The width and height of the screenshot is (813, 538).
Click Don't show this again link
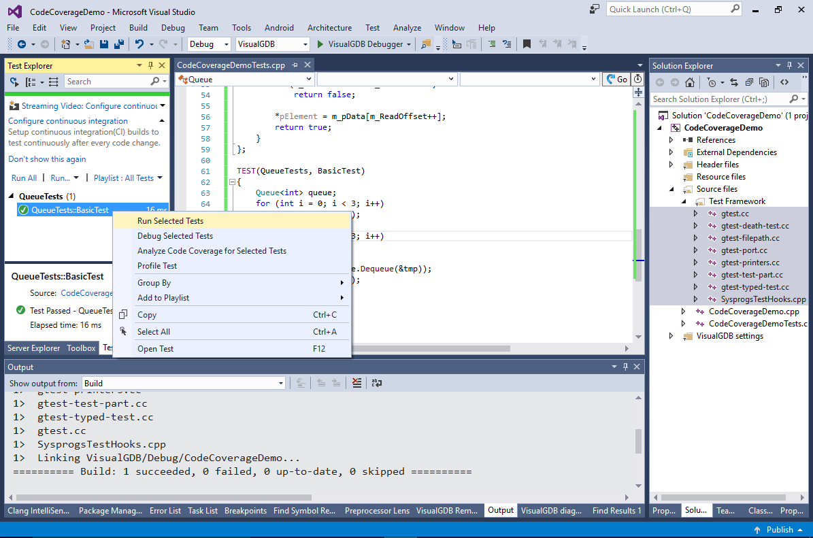click(47, 159)
